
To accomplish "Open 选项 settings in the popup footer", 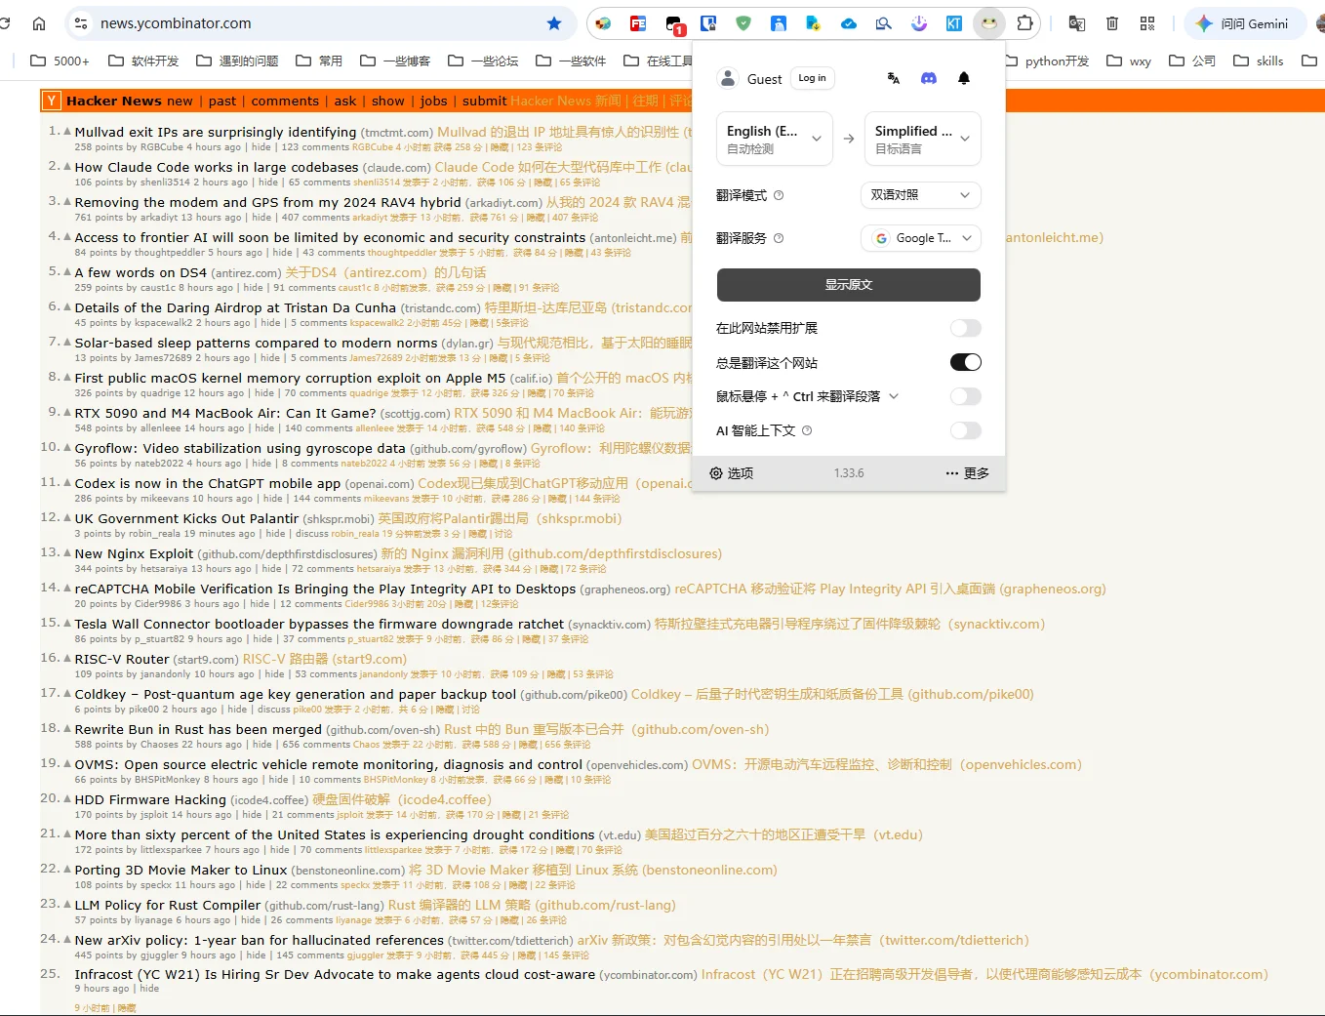I will 732,473.
